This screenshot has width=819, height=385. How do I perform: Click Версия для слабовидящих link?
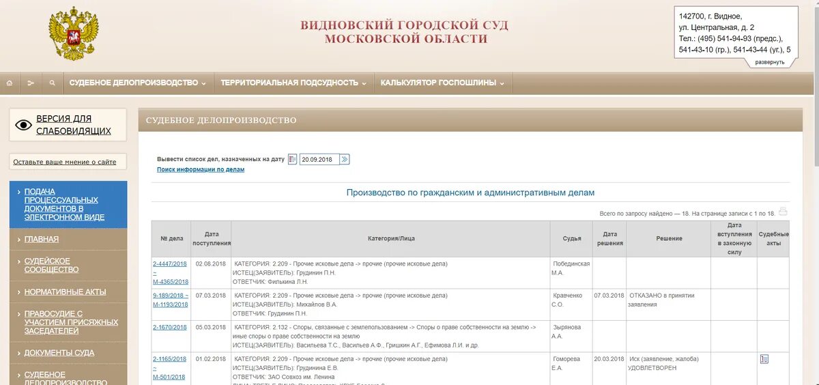(74, 125)
